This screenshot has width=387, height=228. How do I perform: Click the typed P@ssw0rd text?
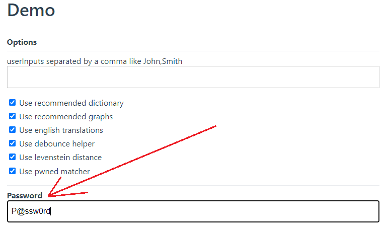pos(31,211)
